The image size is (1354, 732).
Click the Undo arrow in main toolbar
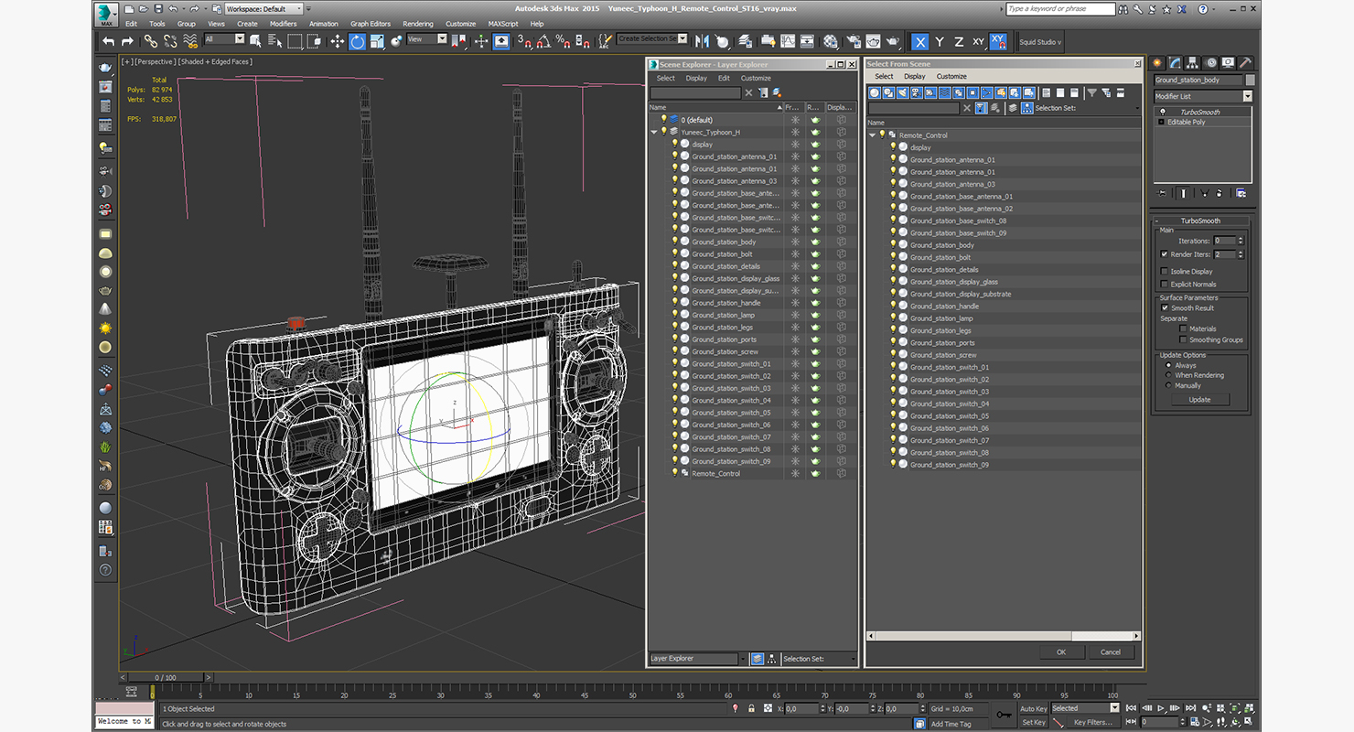[109, 41]
